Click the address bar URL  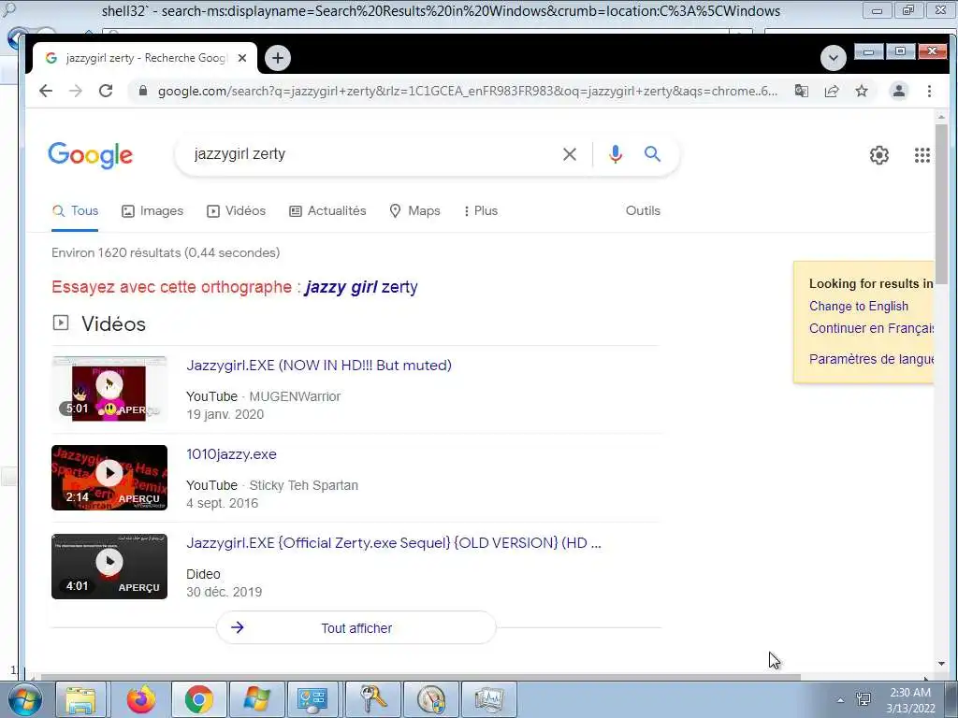tap(468, 91)
